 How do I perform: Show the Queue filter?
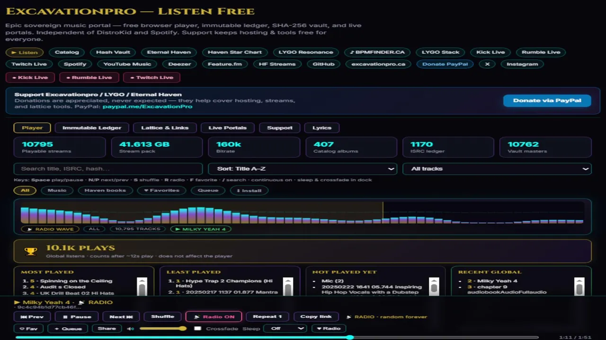coord(208,191)
